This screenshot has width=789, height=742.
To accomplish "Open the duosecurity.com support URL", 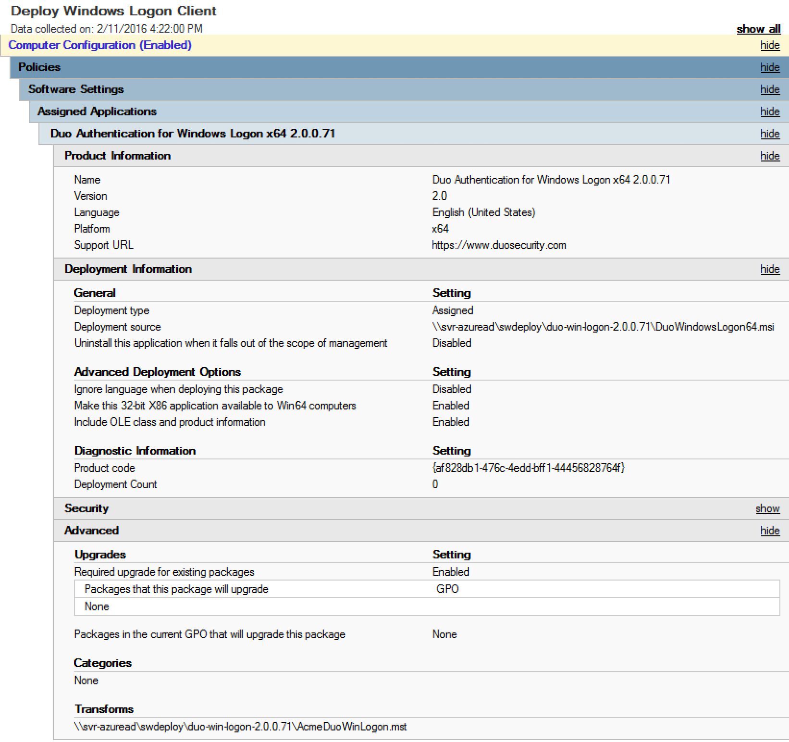I will 498,245.
